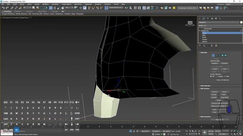Screen dimensions: 243x136
Task: Open the object color swatch
Action: click(241, 22)
